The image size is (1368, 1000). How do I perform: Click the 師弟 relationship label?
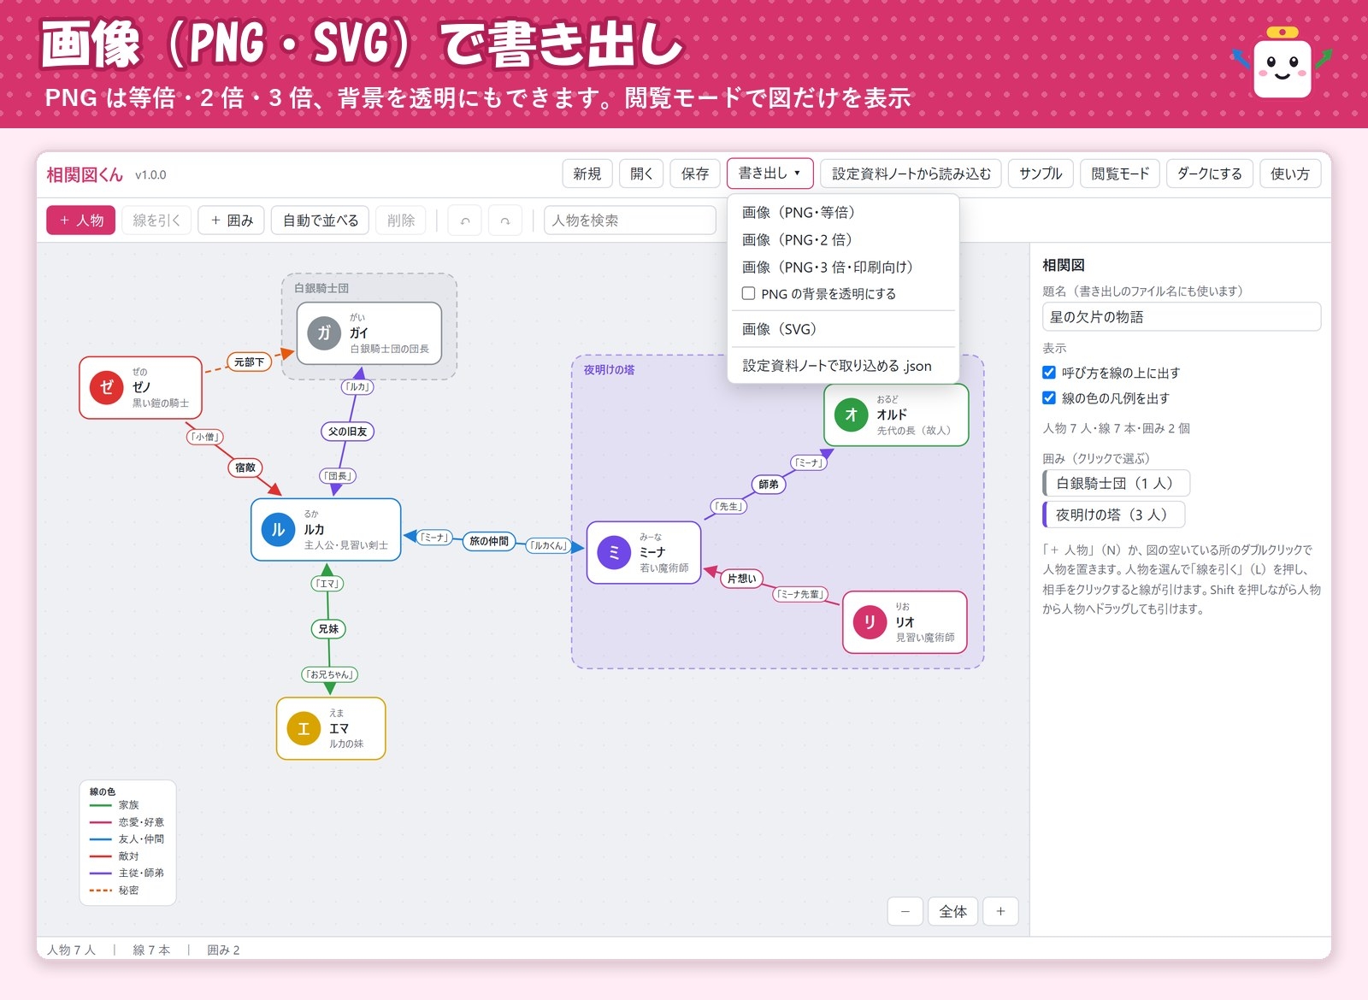point(769,484)
